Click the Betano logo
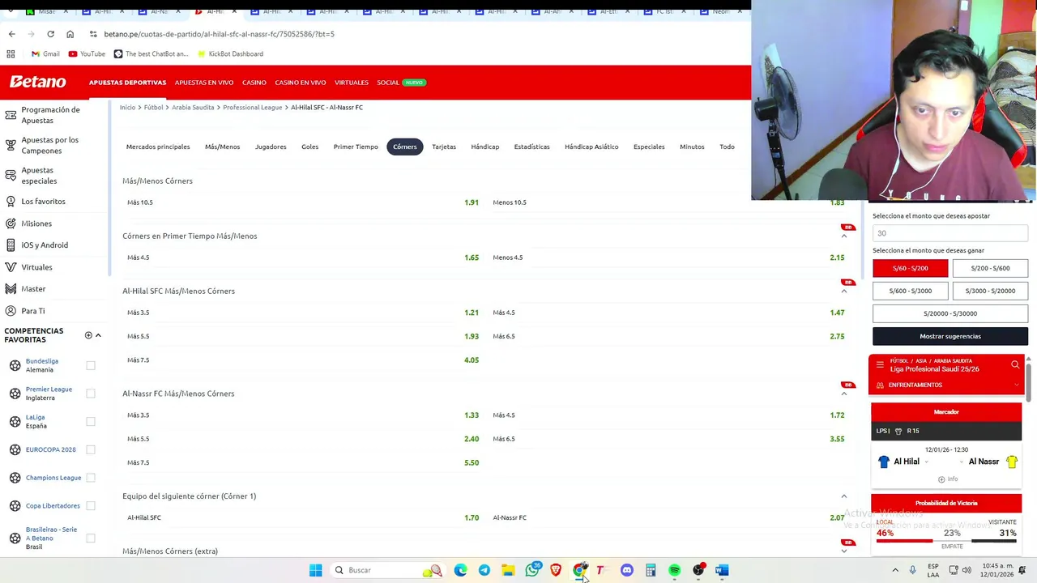Image resolution: width=1037 pixels, height=583 pixels. coord(37,82)
